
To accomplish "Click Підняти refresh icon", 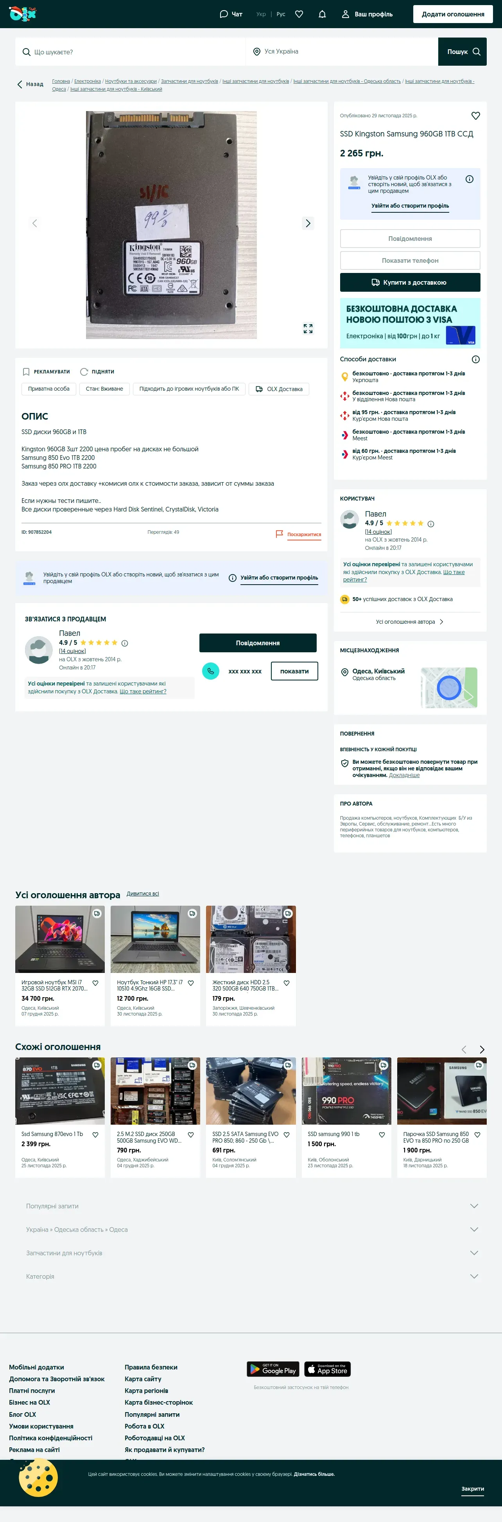I will [84, 372].
